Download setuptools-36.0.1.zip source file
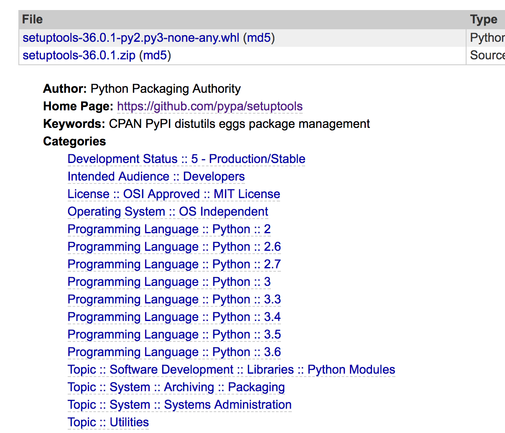 pyautogui.click(x=79, y=55)
